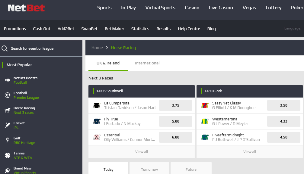
Task: Click La Cumparsita's black jockey silk icon
Action: (97, 105)
